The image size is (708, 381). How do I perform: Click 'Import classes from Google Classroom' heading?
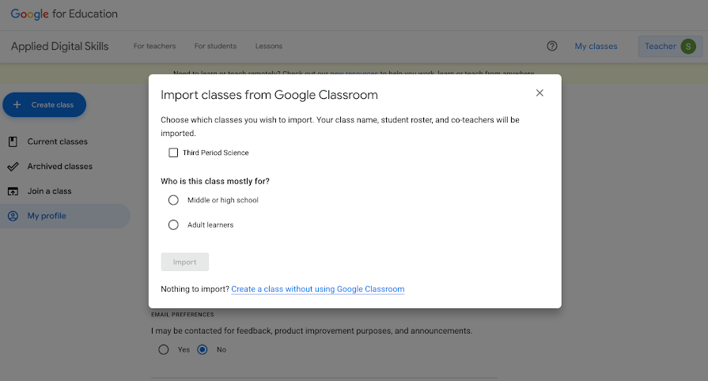click(269, 95)
